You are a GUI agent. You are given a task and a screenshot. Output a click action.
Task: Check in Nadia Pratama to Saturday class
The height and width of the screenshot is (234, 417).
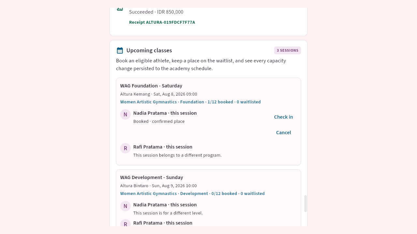tap(283, 117)
